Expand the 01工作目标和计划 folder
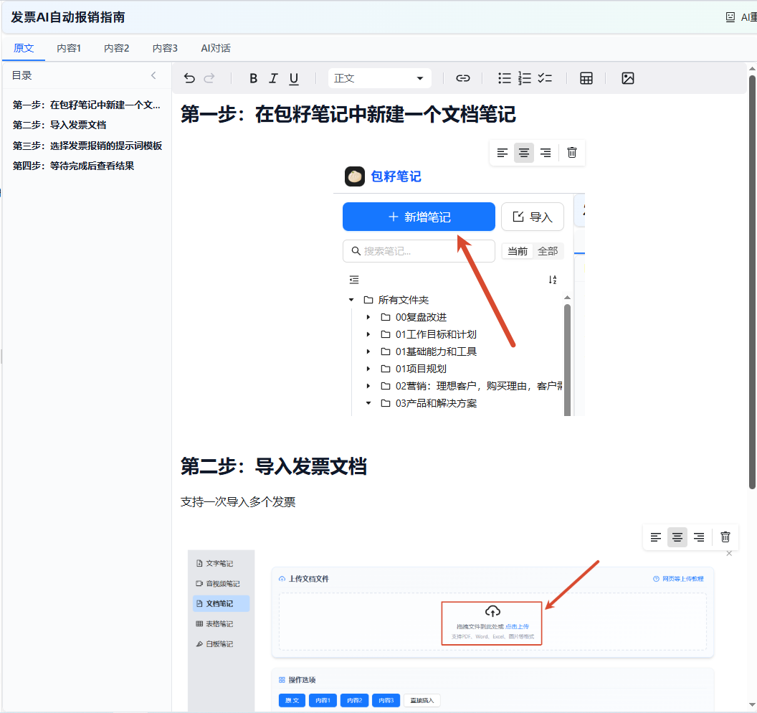Screen dimensions: 757x713 (x=368, y=334)
